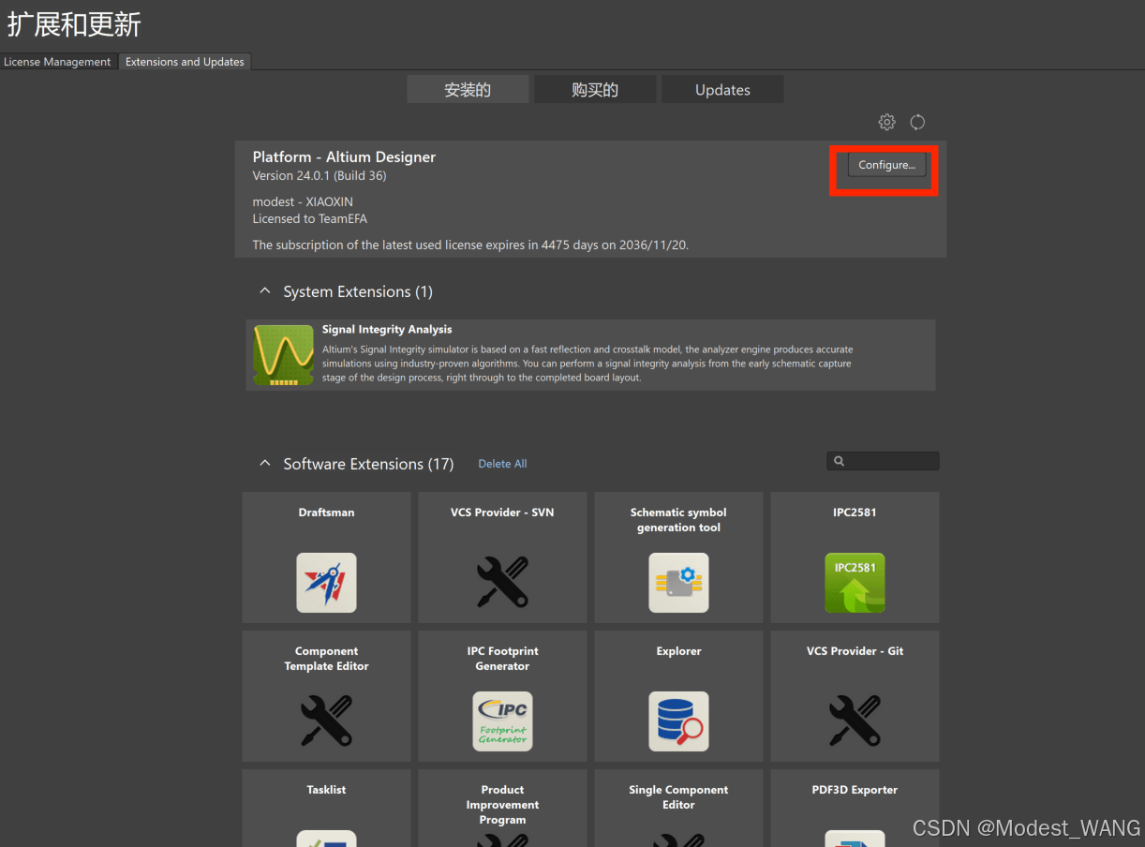This screenshot has height=847, width=1145.
Task: Focus the extensions search field
Action: (x=883, y=461)
